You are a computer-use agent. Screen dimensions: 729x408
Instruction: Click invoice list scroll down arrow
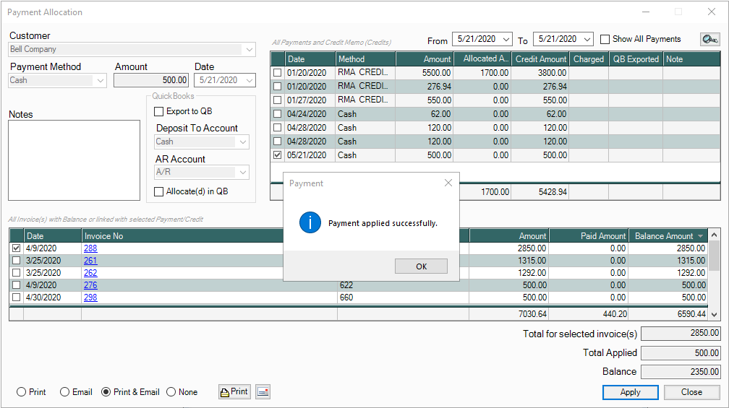(x=715, y=314)
